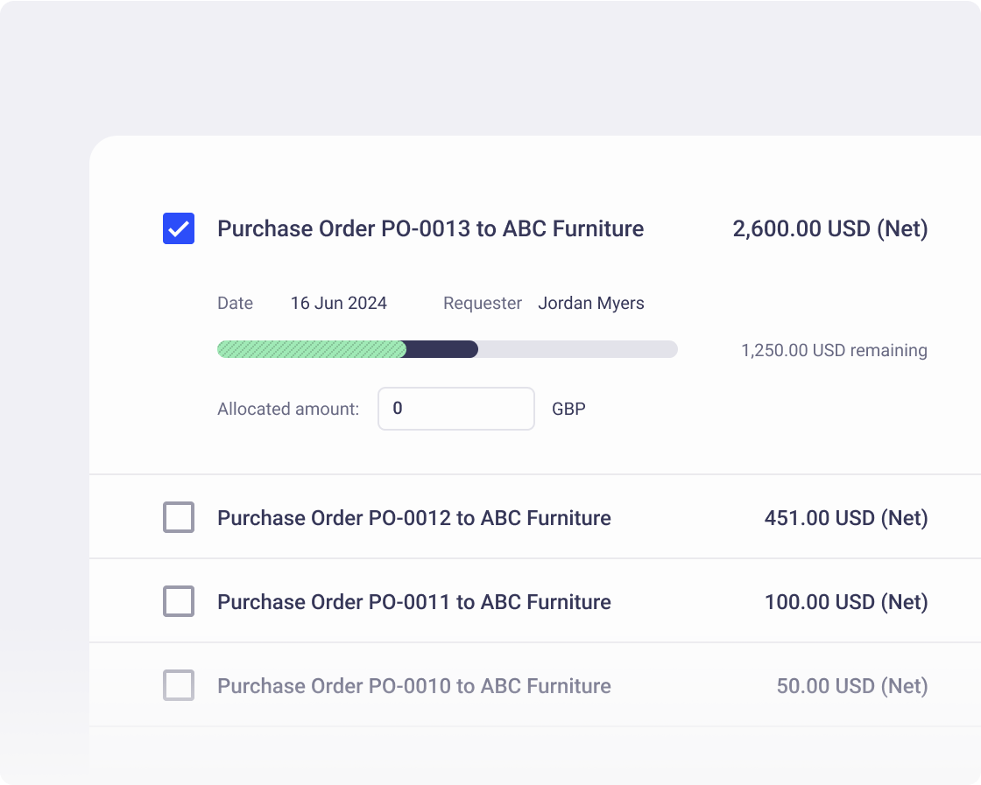Uncheck the PO-0013 checkbox
Viewport: 981px width, 785px height.
click(178, 228)
